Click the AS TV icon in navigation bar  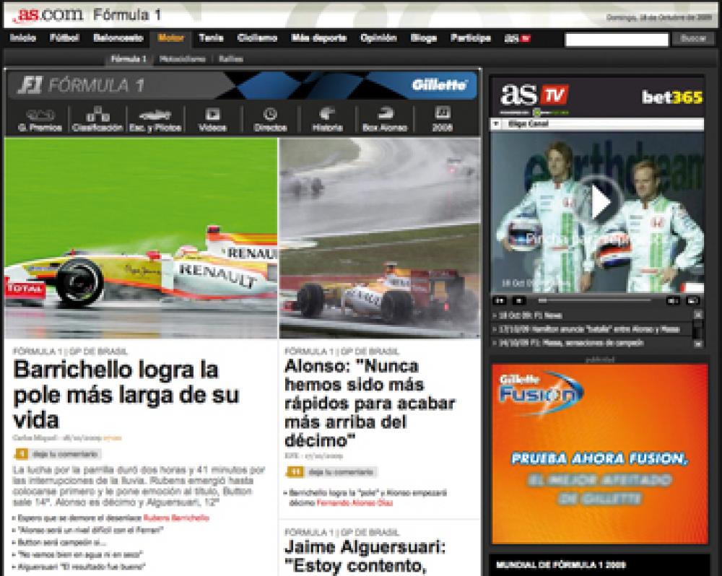(x=518, y=38)
